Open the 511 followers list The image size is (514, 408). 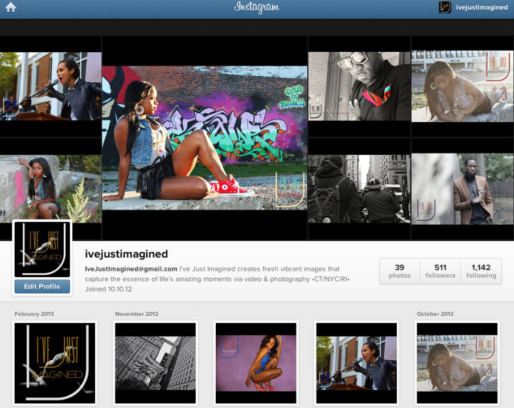click(x=440, y=271)
